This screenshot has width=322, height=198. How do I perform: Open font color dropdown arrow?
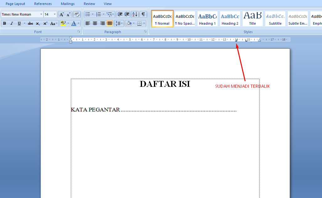(78, 23)
